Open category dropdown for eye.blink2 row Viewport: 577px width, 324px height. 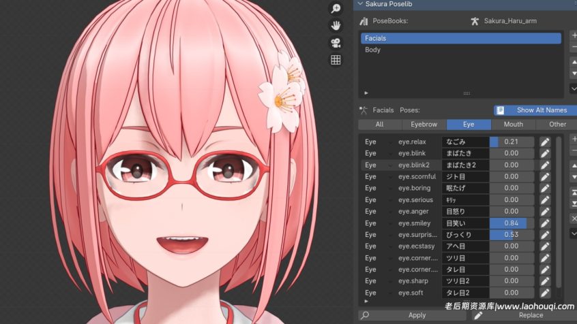coord(389,165)
